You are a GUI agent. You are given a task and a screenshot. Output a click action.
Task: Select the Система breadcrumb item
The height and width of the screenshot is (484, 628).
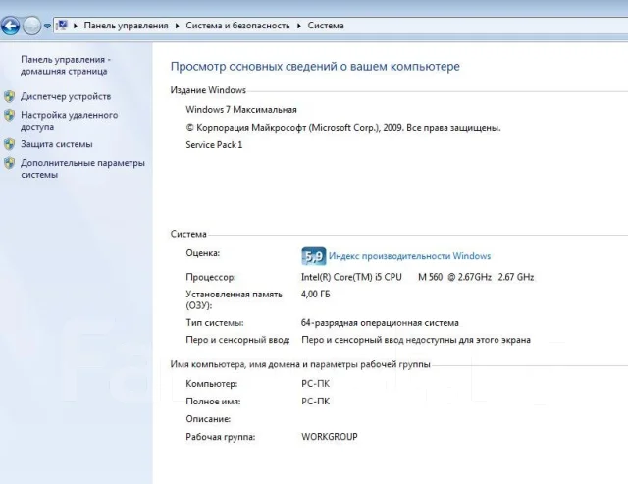(x=326, y=26)
